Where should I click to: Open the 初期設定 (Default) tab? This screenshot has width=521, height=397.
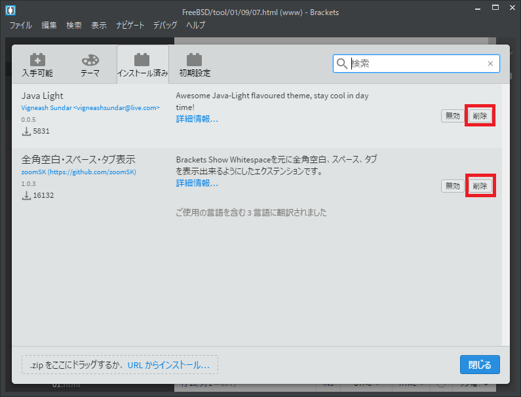coord(195,65)
